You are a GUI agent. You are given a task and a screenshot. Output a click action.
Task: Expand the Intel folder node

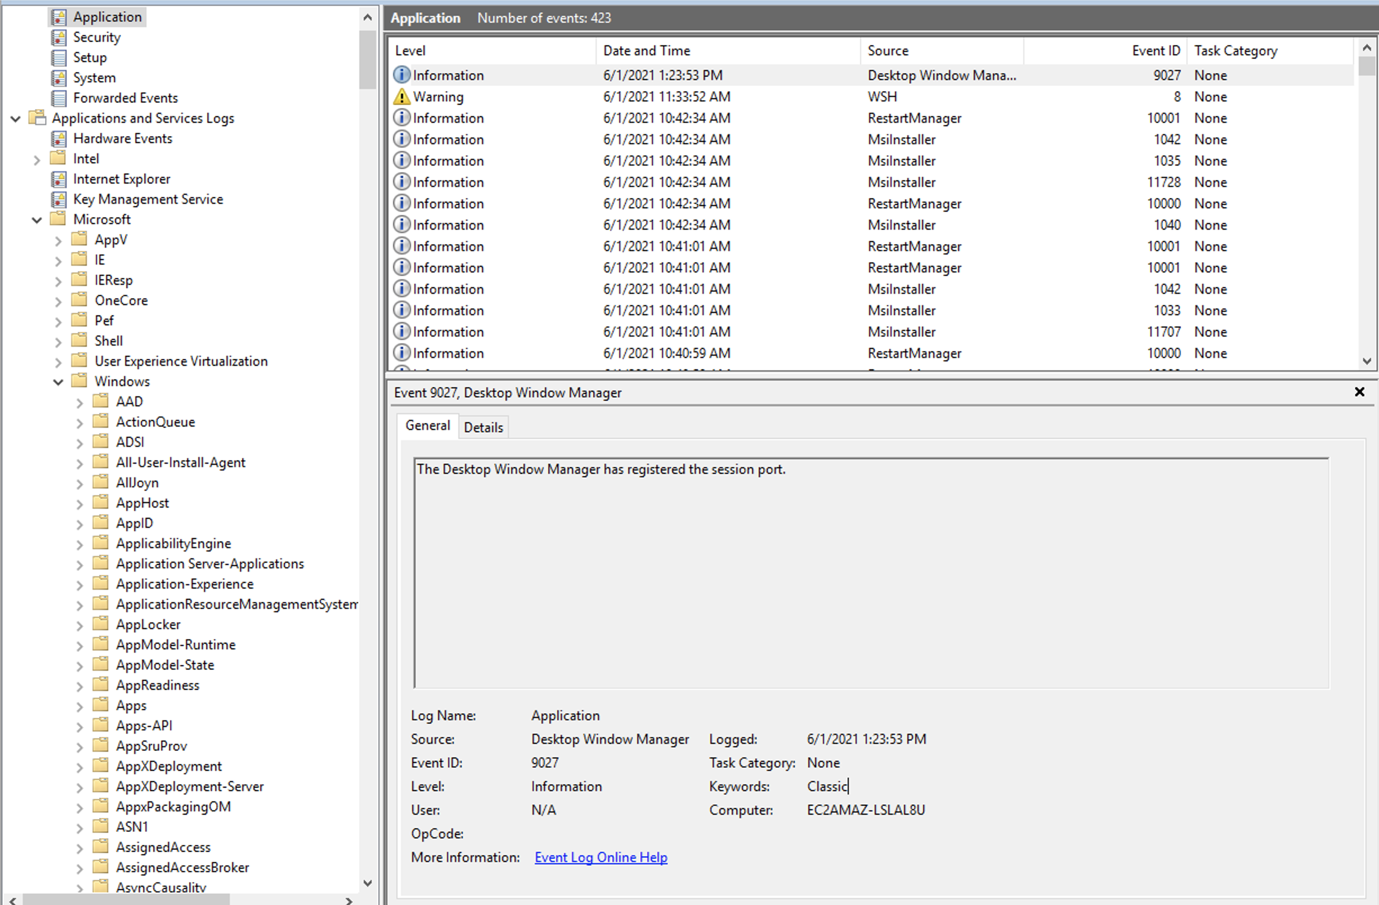coord(37,159)
